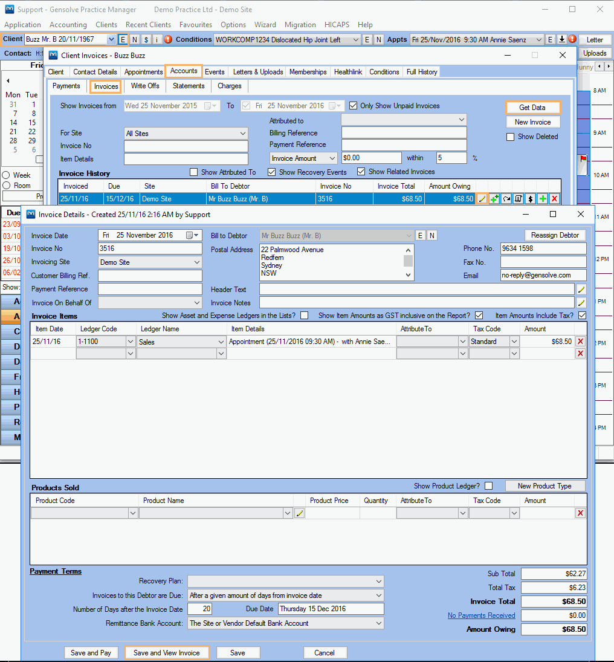Open the No Payments Received link
Screen dimensions: 614x662
pyautogui.click(x=481, y=615)
